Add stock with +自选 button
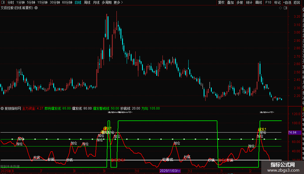The image size is (304, 174). (287, 2)
